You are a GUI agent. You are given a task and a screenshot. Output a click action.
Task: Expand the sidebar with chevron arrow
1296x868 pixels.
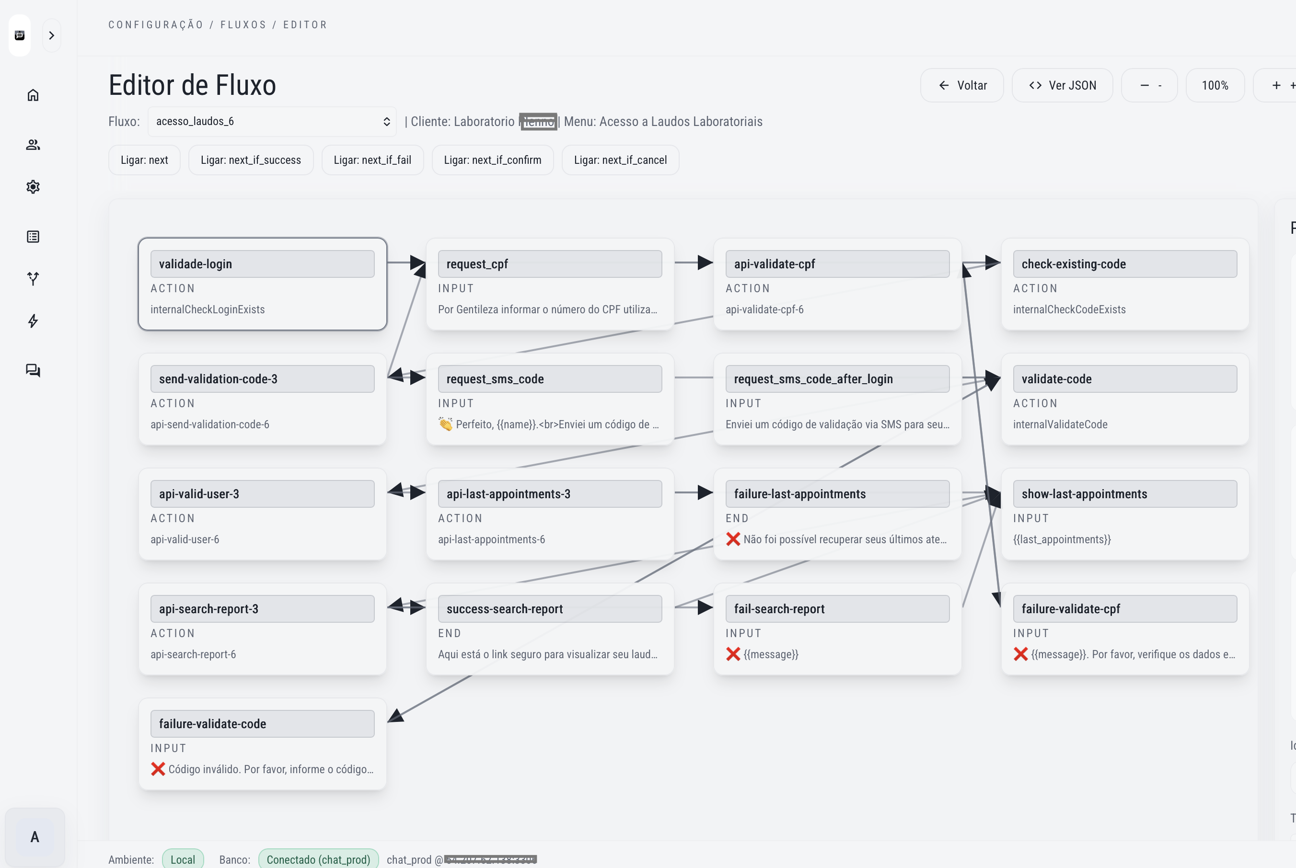point(51,35)
